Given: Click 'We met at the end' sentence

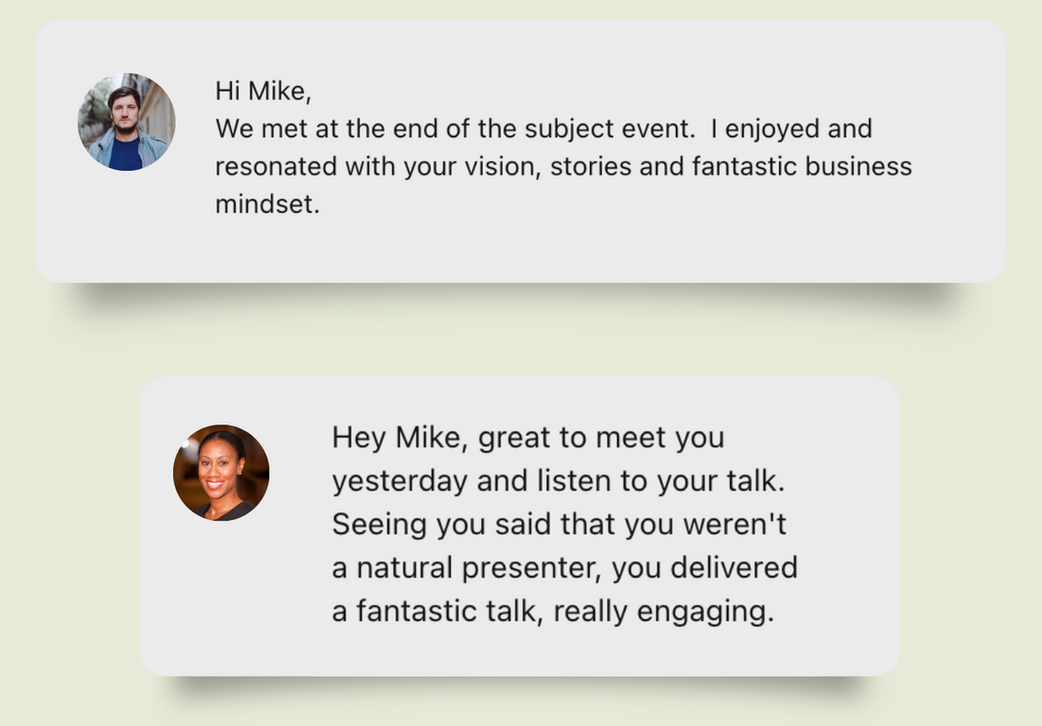Looking at the screenshot, I should tap(454, 129).
